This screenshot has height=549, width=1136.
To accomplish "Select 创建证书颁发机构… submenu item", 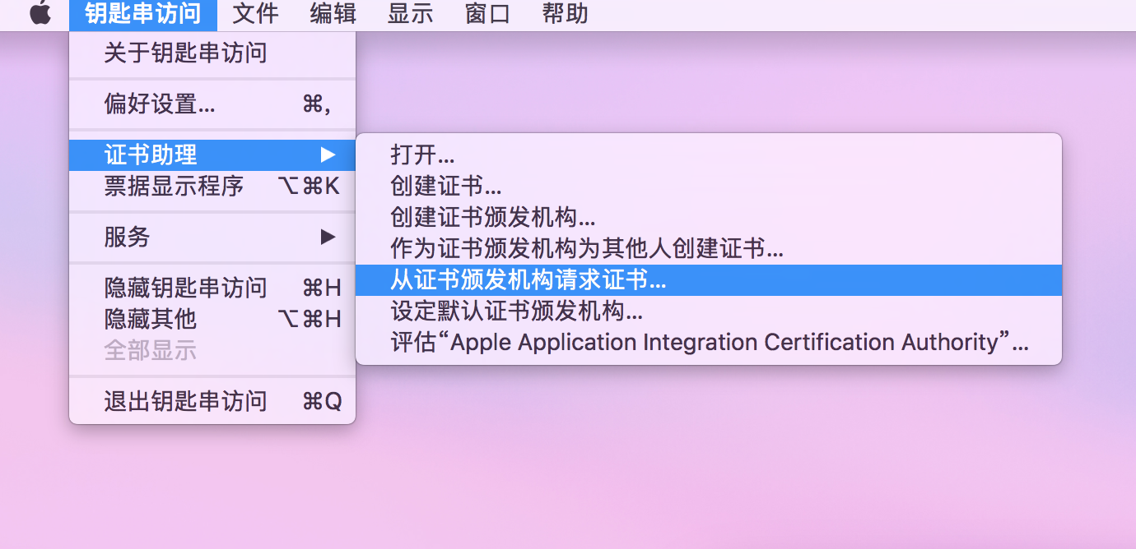I will pos(709,218).
